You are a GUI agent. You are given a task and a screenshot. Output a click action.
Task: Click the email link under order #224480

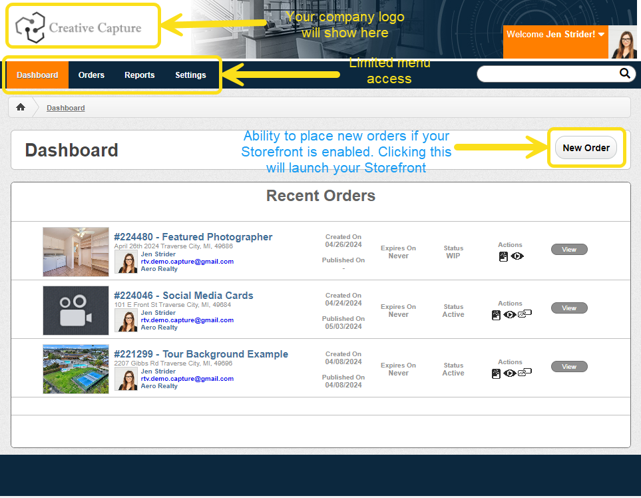coord(187,261)
